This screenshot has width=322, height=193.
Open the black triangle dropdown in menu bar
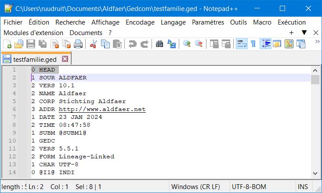(x=304, y=33)
